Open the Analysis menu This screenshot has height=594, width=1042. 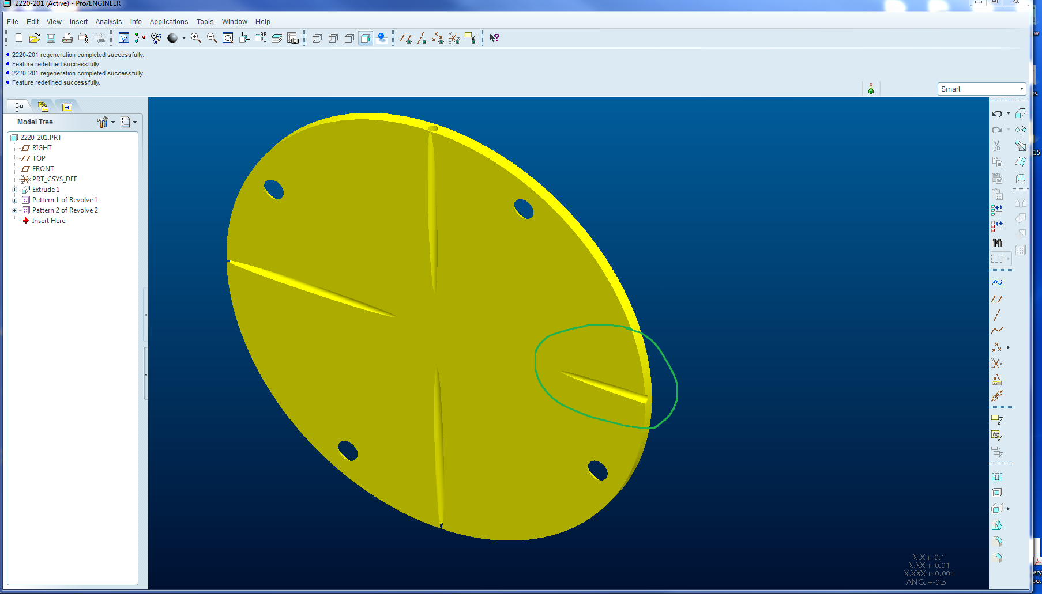[108, 22]
